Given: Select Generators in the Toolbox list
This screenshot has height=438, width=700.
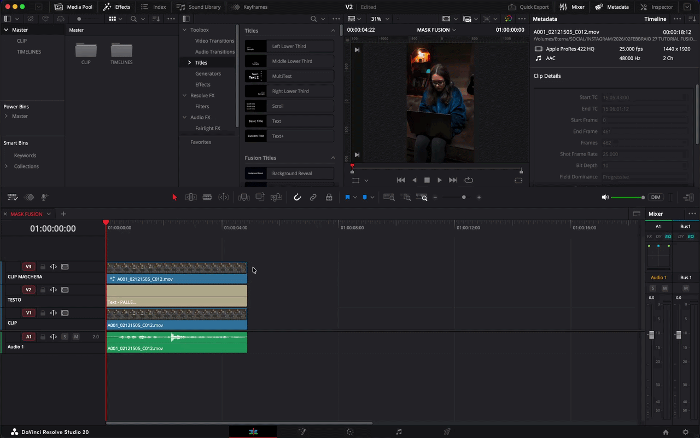Looking at the screenshot, I should [208, 73].
